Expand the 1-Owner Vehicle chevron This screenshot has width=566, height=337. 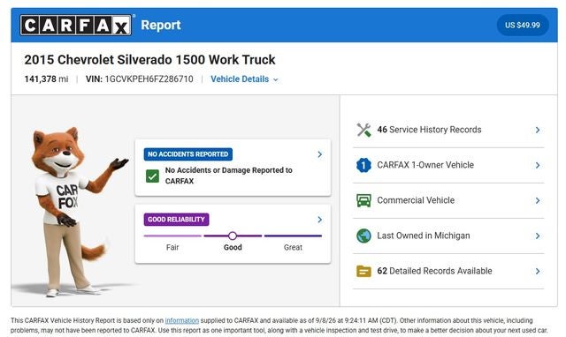coord(538,165)
